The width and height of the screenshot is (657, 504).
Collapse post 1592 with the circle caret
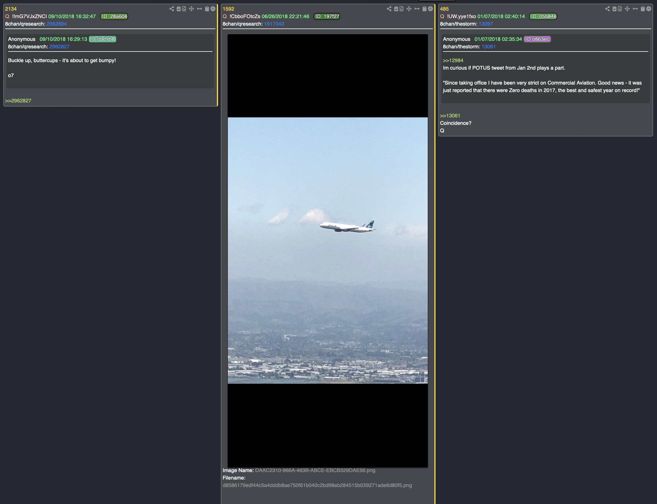pyautogui.click(x=430, y=9)
